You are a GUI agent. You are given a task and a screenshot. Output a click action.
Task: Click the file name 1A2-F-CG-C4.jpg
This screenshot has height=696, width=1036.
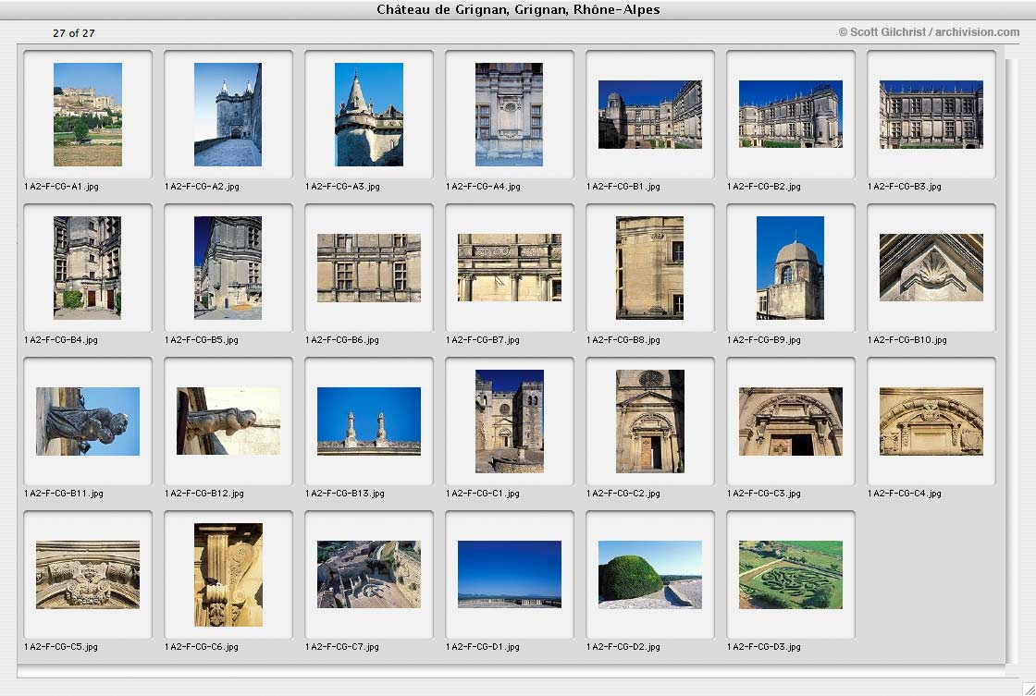click(x=905, y=494)
